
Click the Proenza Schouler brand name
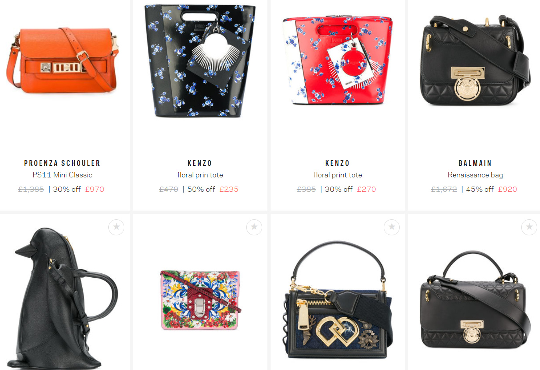point(62,163)
